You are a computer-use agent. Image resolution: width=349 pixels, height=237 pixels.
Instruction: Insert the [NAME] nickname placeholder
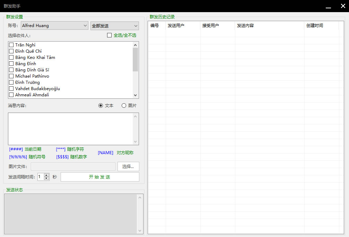(105, 153)
